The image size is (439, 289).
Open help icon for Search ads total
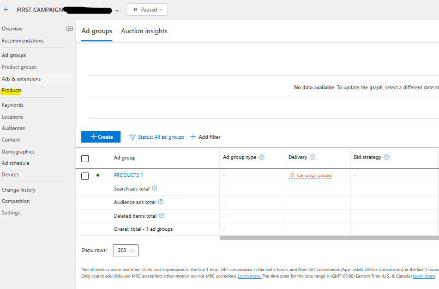(x=154, y=188)
